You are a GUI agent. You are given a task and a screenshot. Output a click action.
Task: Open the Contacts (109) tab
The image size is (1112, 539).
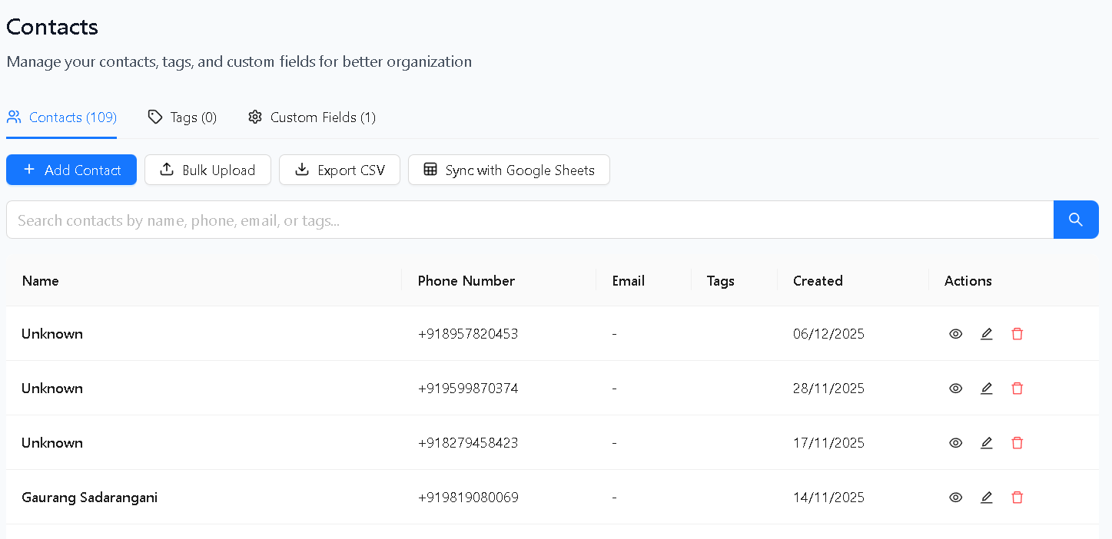(x=61, y=117)
